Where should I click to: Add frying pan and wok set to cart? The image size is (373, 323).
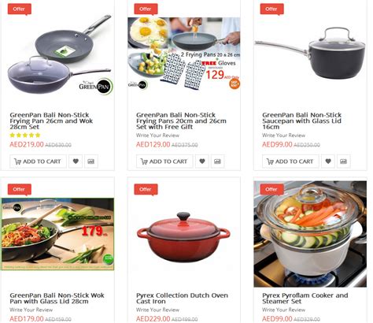pos(38,161)
